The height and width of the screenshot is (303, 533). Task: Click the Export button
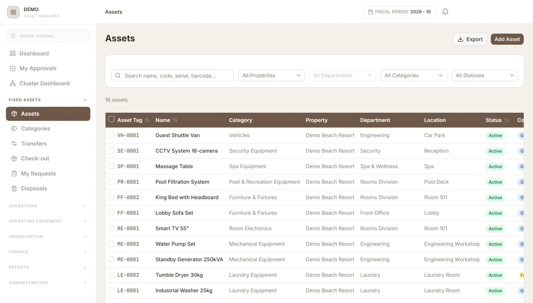(x=470, y=39)
